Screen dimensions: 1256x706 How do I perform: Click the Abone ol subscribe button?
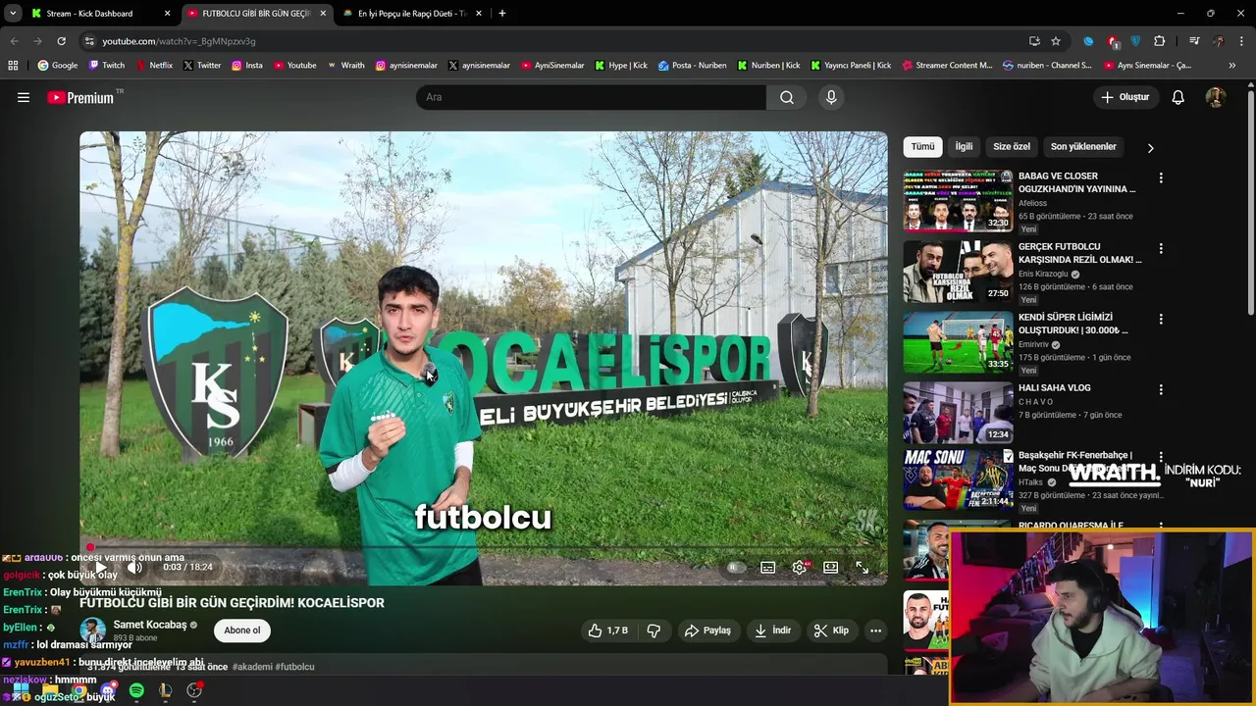tap(242, 630)
